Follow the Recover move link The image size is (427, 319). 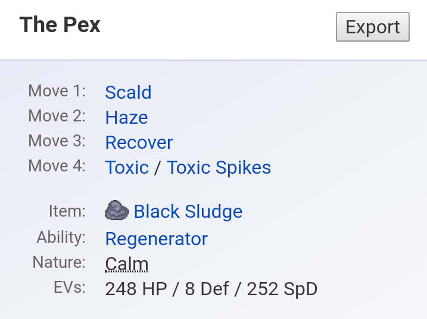[139, 142]
